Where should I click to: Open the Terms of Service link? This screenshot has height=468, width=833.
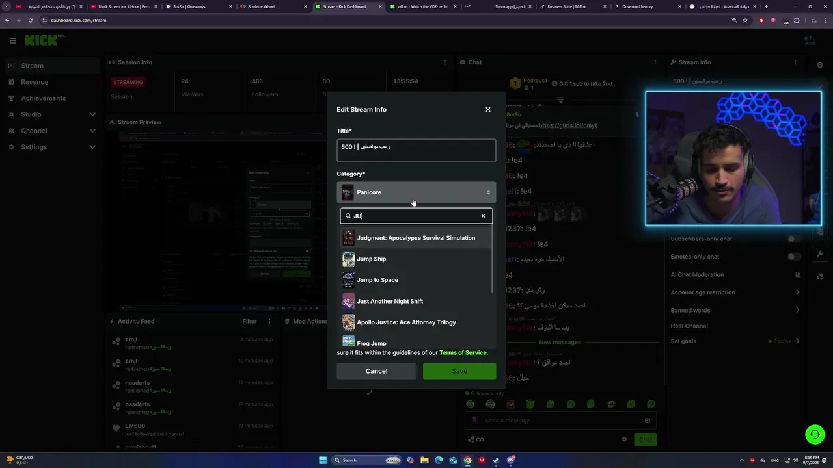463,352
